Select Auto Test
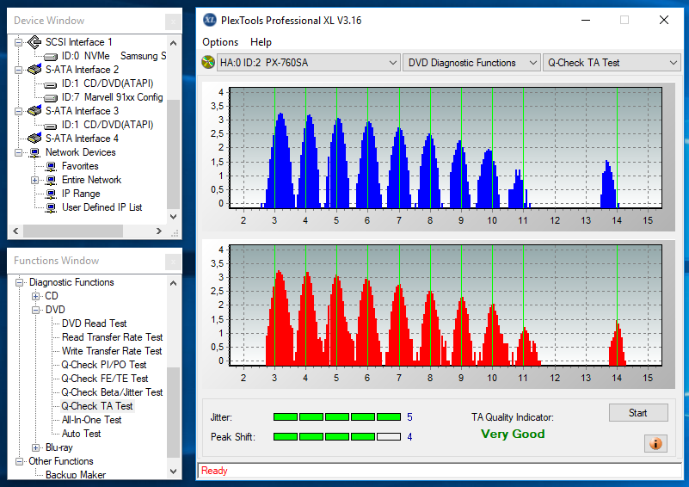 (x=82, y=434)
